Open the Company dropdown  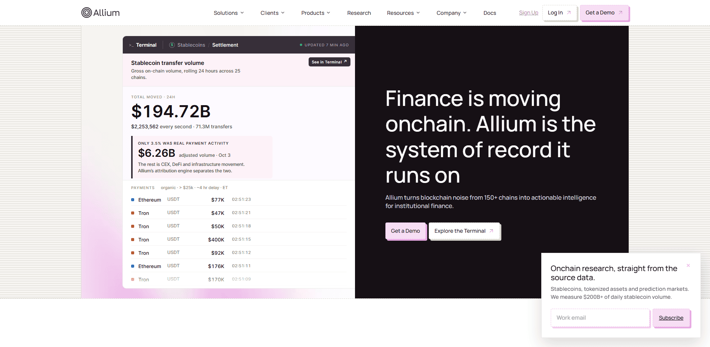point(452,13)
